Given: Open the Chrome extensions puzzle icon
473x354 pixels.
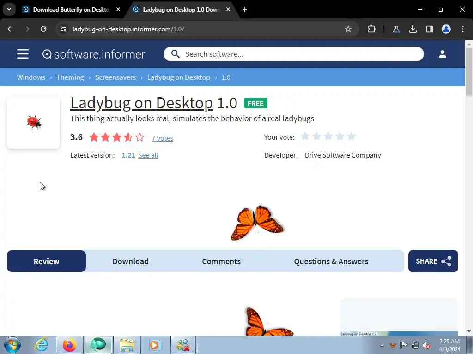Looking at the screenshot, I should coord(371,29).
